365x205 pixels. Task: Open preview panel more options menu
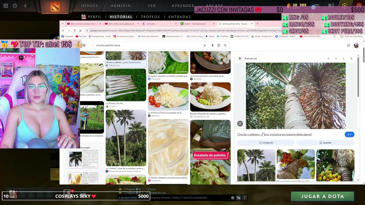coord(344,58)
